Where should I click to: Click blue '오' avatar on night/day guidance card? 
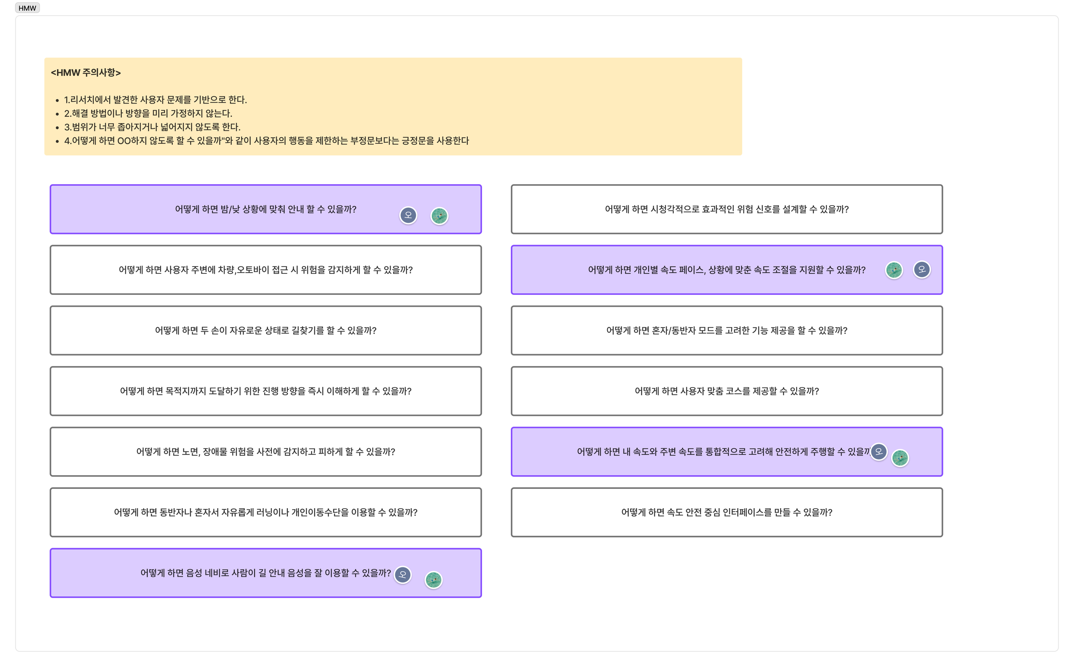pos(408,215)
